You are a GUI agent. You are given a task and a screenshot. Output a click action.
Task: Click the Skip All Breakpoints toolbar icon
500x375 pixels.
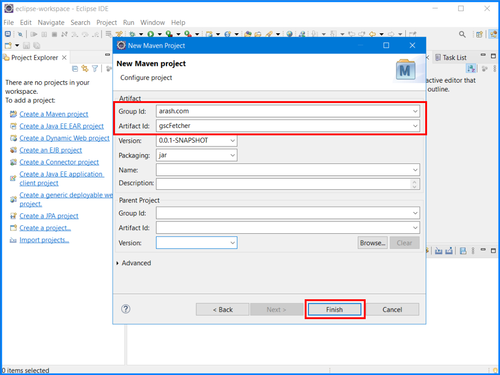[x=20, y=34]
